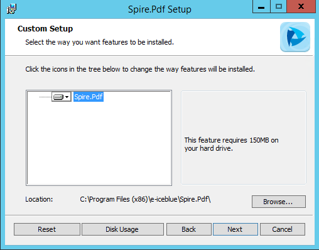Close the Spire.Pdf Setup window
Image resolution: width=319 pixels, height=250 pixels.
[x=301, y=7]
